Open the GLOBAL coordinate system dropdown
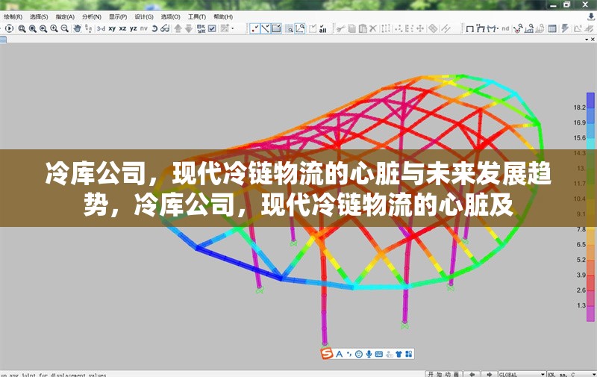Viewport: 597px width, 377px height. pyautogui.click(x=522, y=374)
